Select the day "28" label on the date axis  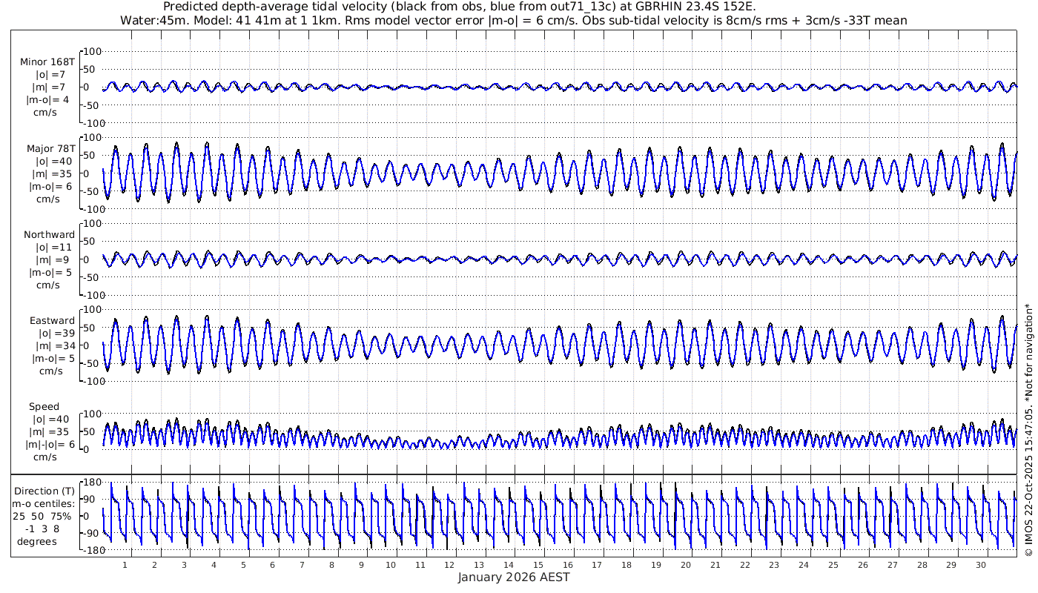pyautogui.click(x=922, y=565)
